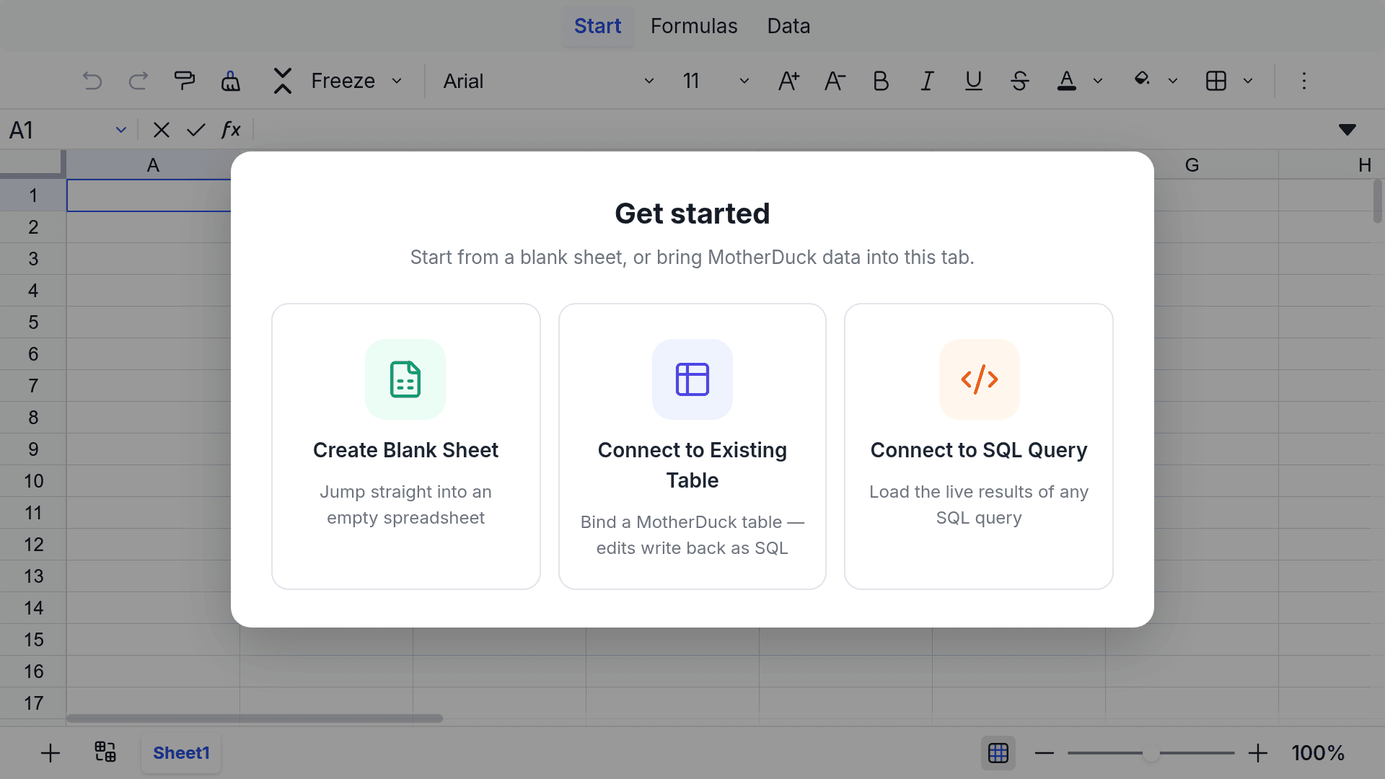Open the name box dropdown arrow
The height and width of the screenshot is (779, 1385).
pyautogui.click(x=121, y=130)
